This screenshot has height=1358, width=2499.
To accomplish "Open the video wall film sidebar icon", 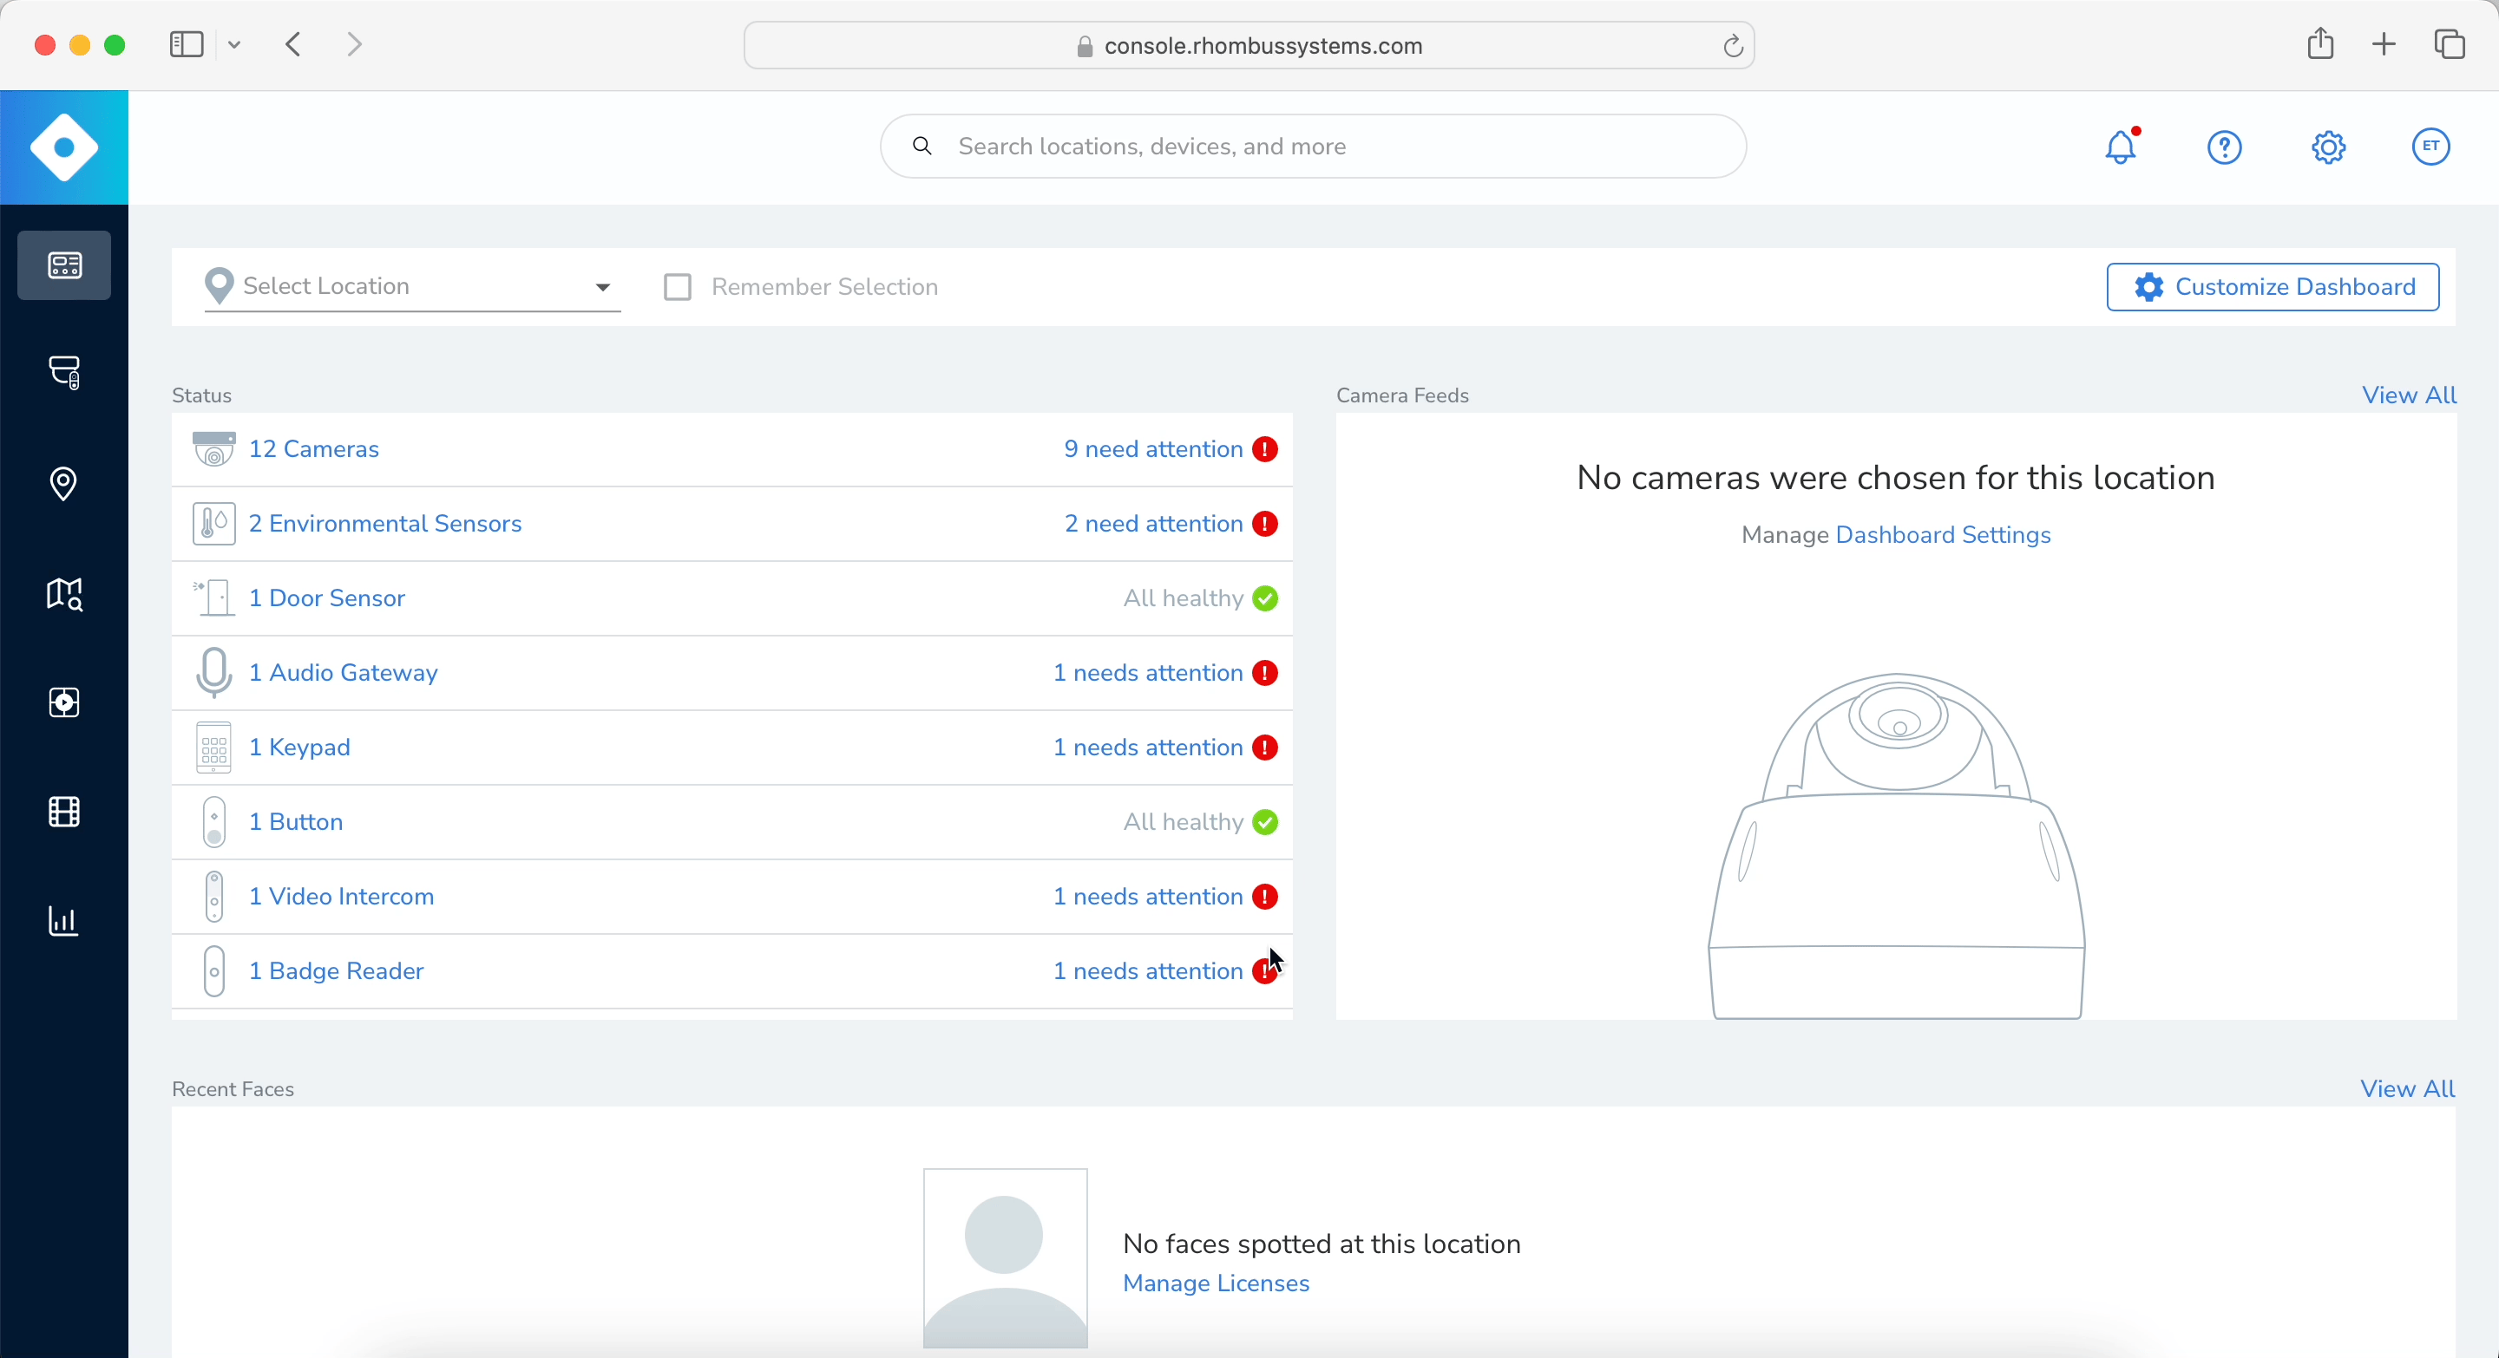I will 64,813.
